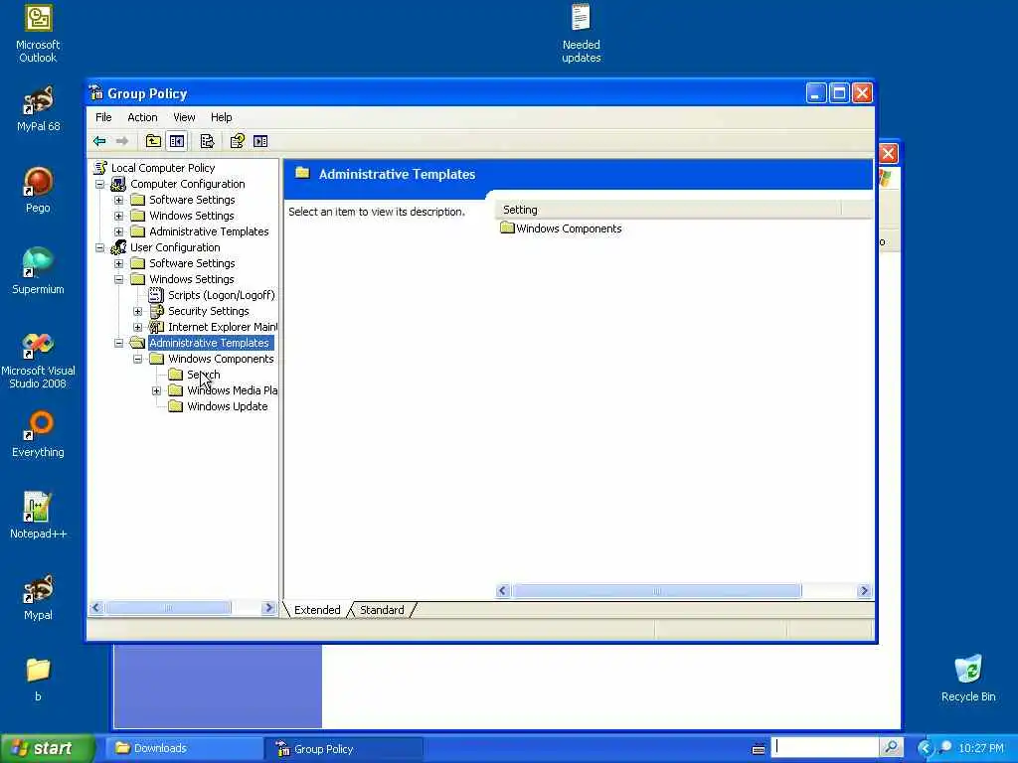The height and width of the screenshot is (763, 1018).
Task: Select Security Settings under User Configuration
Action: point(209,311)
